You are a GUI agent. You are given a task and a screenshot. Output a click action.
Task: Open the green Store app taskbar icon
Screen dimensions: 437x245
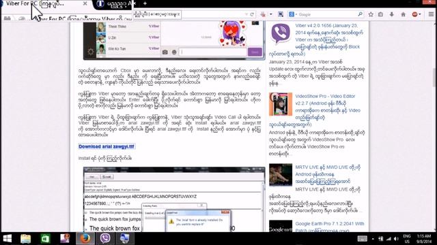point(45,239)
